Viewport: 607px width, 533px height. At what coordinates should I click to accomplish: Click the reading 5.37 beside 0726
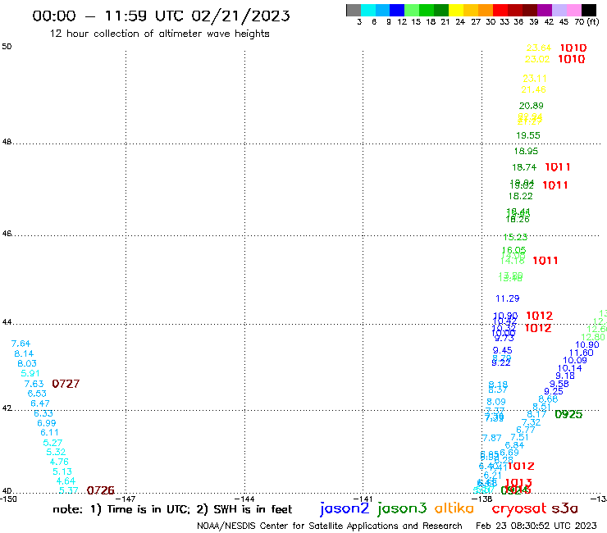(69, 490)
